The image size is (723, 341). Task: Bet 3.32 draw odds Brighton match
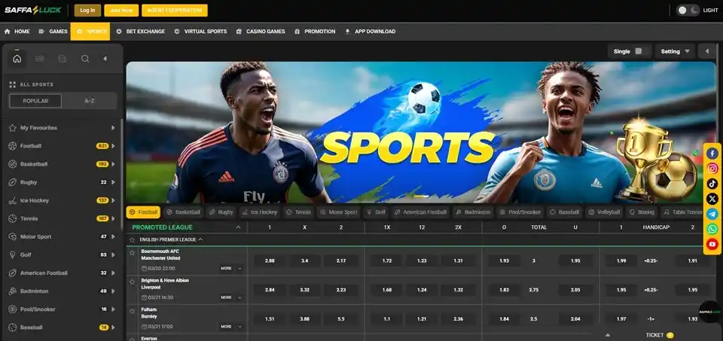click(x=305, y=290)
